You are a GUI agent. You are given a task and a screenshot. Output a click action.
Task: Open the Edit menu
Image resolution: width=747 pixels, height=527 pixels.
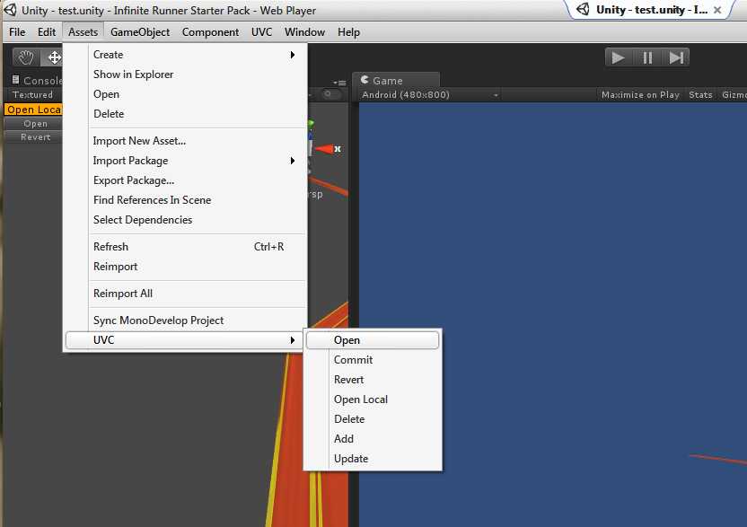point(47,32)
